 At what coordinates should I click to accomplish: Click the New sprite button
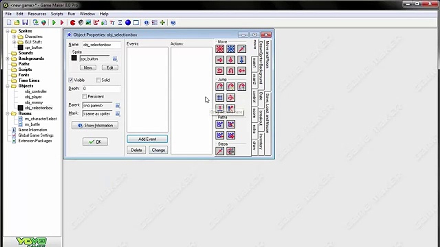pyautogui.click(x=88, y=68)
